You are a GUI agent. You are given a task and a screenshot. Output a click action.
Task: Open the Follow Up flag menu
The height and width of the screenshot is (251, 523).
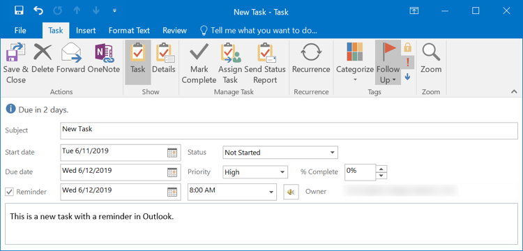click(x=388, y=62)
